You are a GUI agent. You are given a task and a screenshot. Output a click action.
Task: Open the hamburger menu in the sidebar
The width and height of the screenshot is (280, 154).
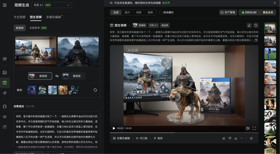5,5
